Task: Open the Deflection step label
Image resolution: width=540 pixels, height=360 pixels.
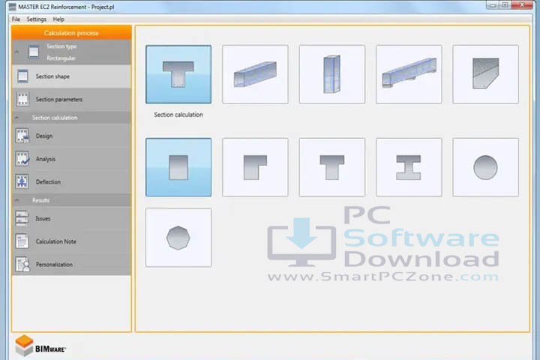Action: point(48,182)
